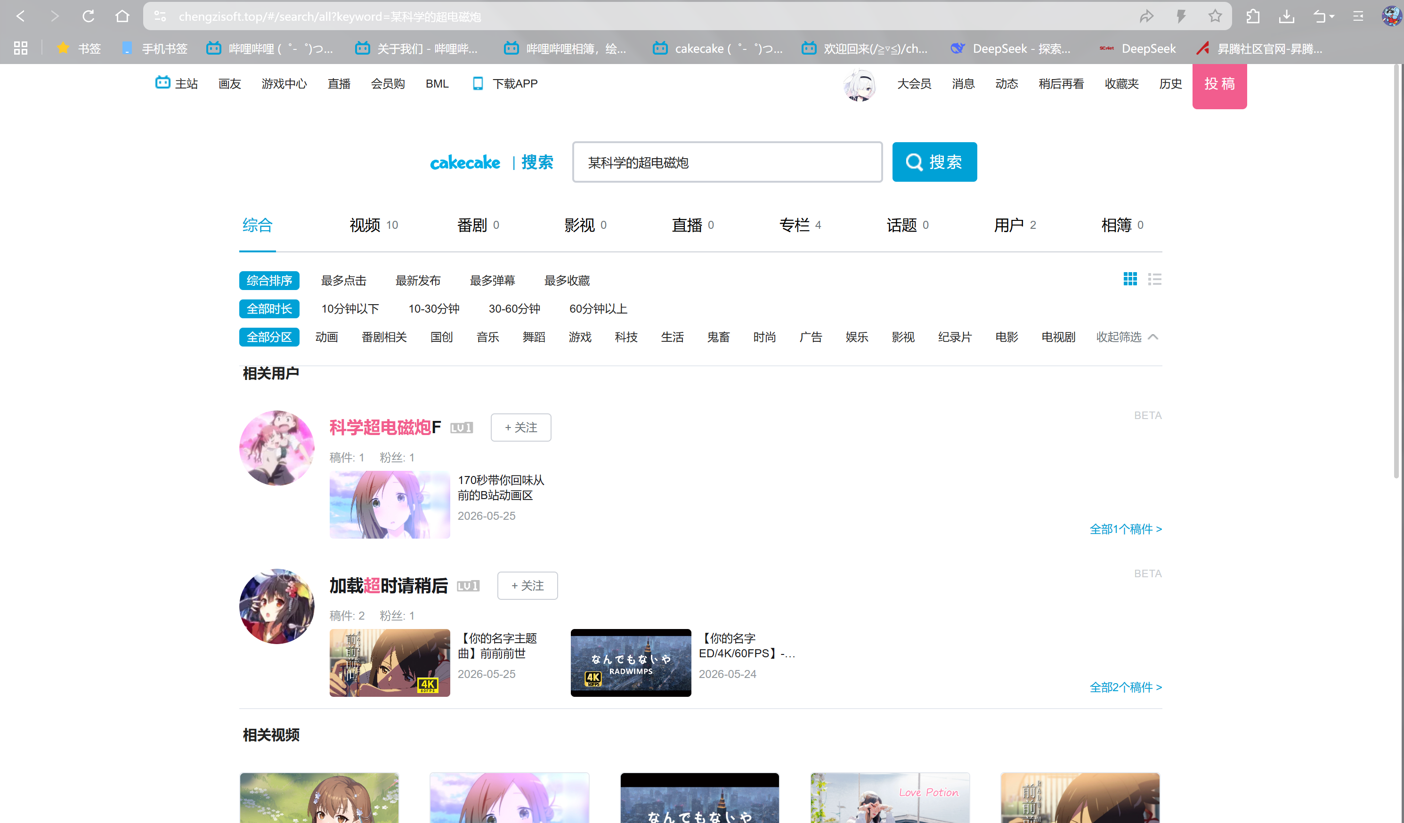Follow user 加载超时请稍后
The height and width of the screenshot is (823, 1404).
(527, 586)
